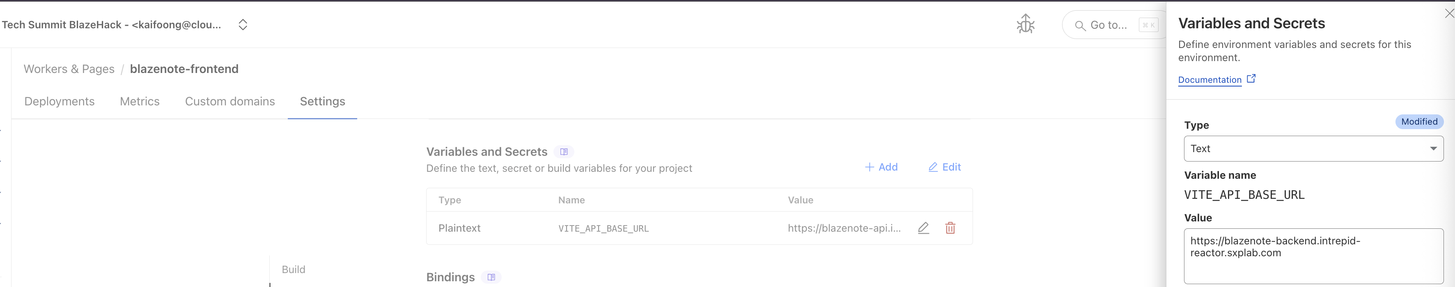Viewport: 1455px width, 287px height.
Task: Click the help icon beside the Bindings heading
Action: 491,277
